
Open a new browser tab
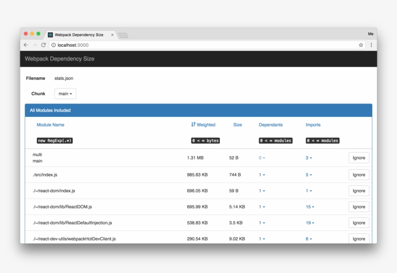coord(123,35)
